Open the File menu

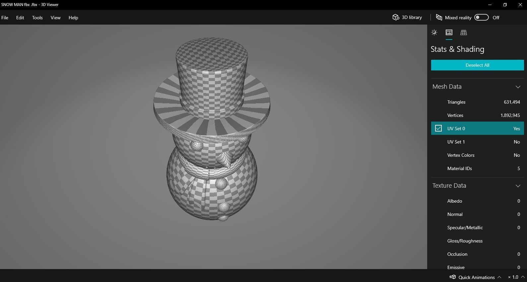pyautogui.click(x=5, y=18)
